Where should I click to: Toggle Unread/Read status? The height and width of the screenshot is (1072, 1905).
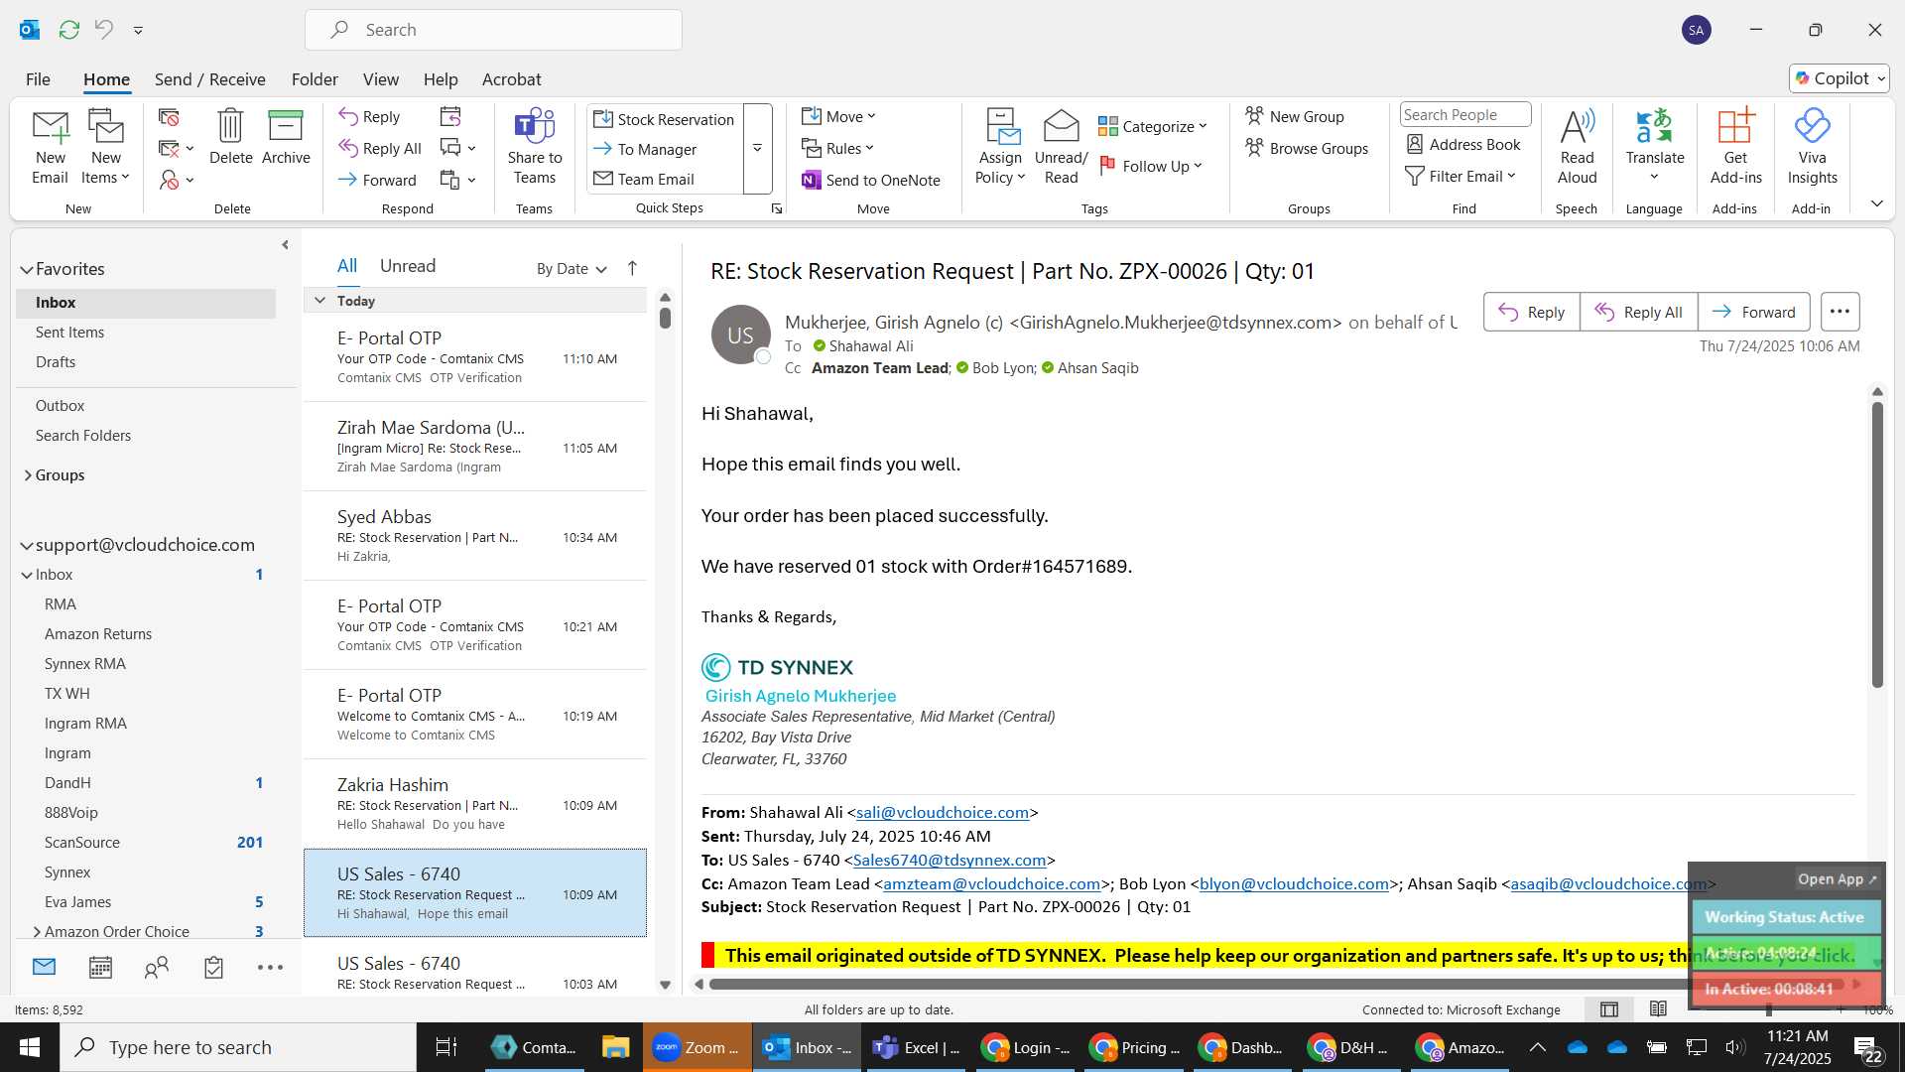click(1061, 147)
